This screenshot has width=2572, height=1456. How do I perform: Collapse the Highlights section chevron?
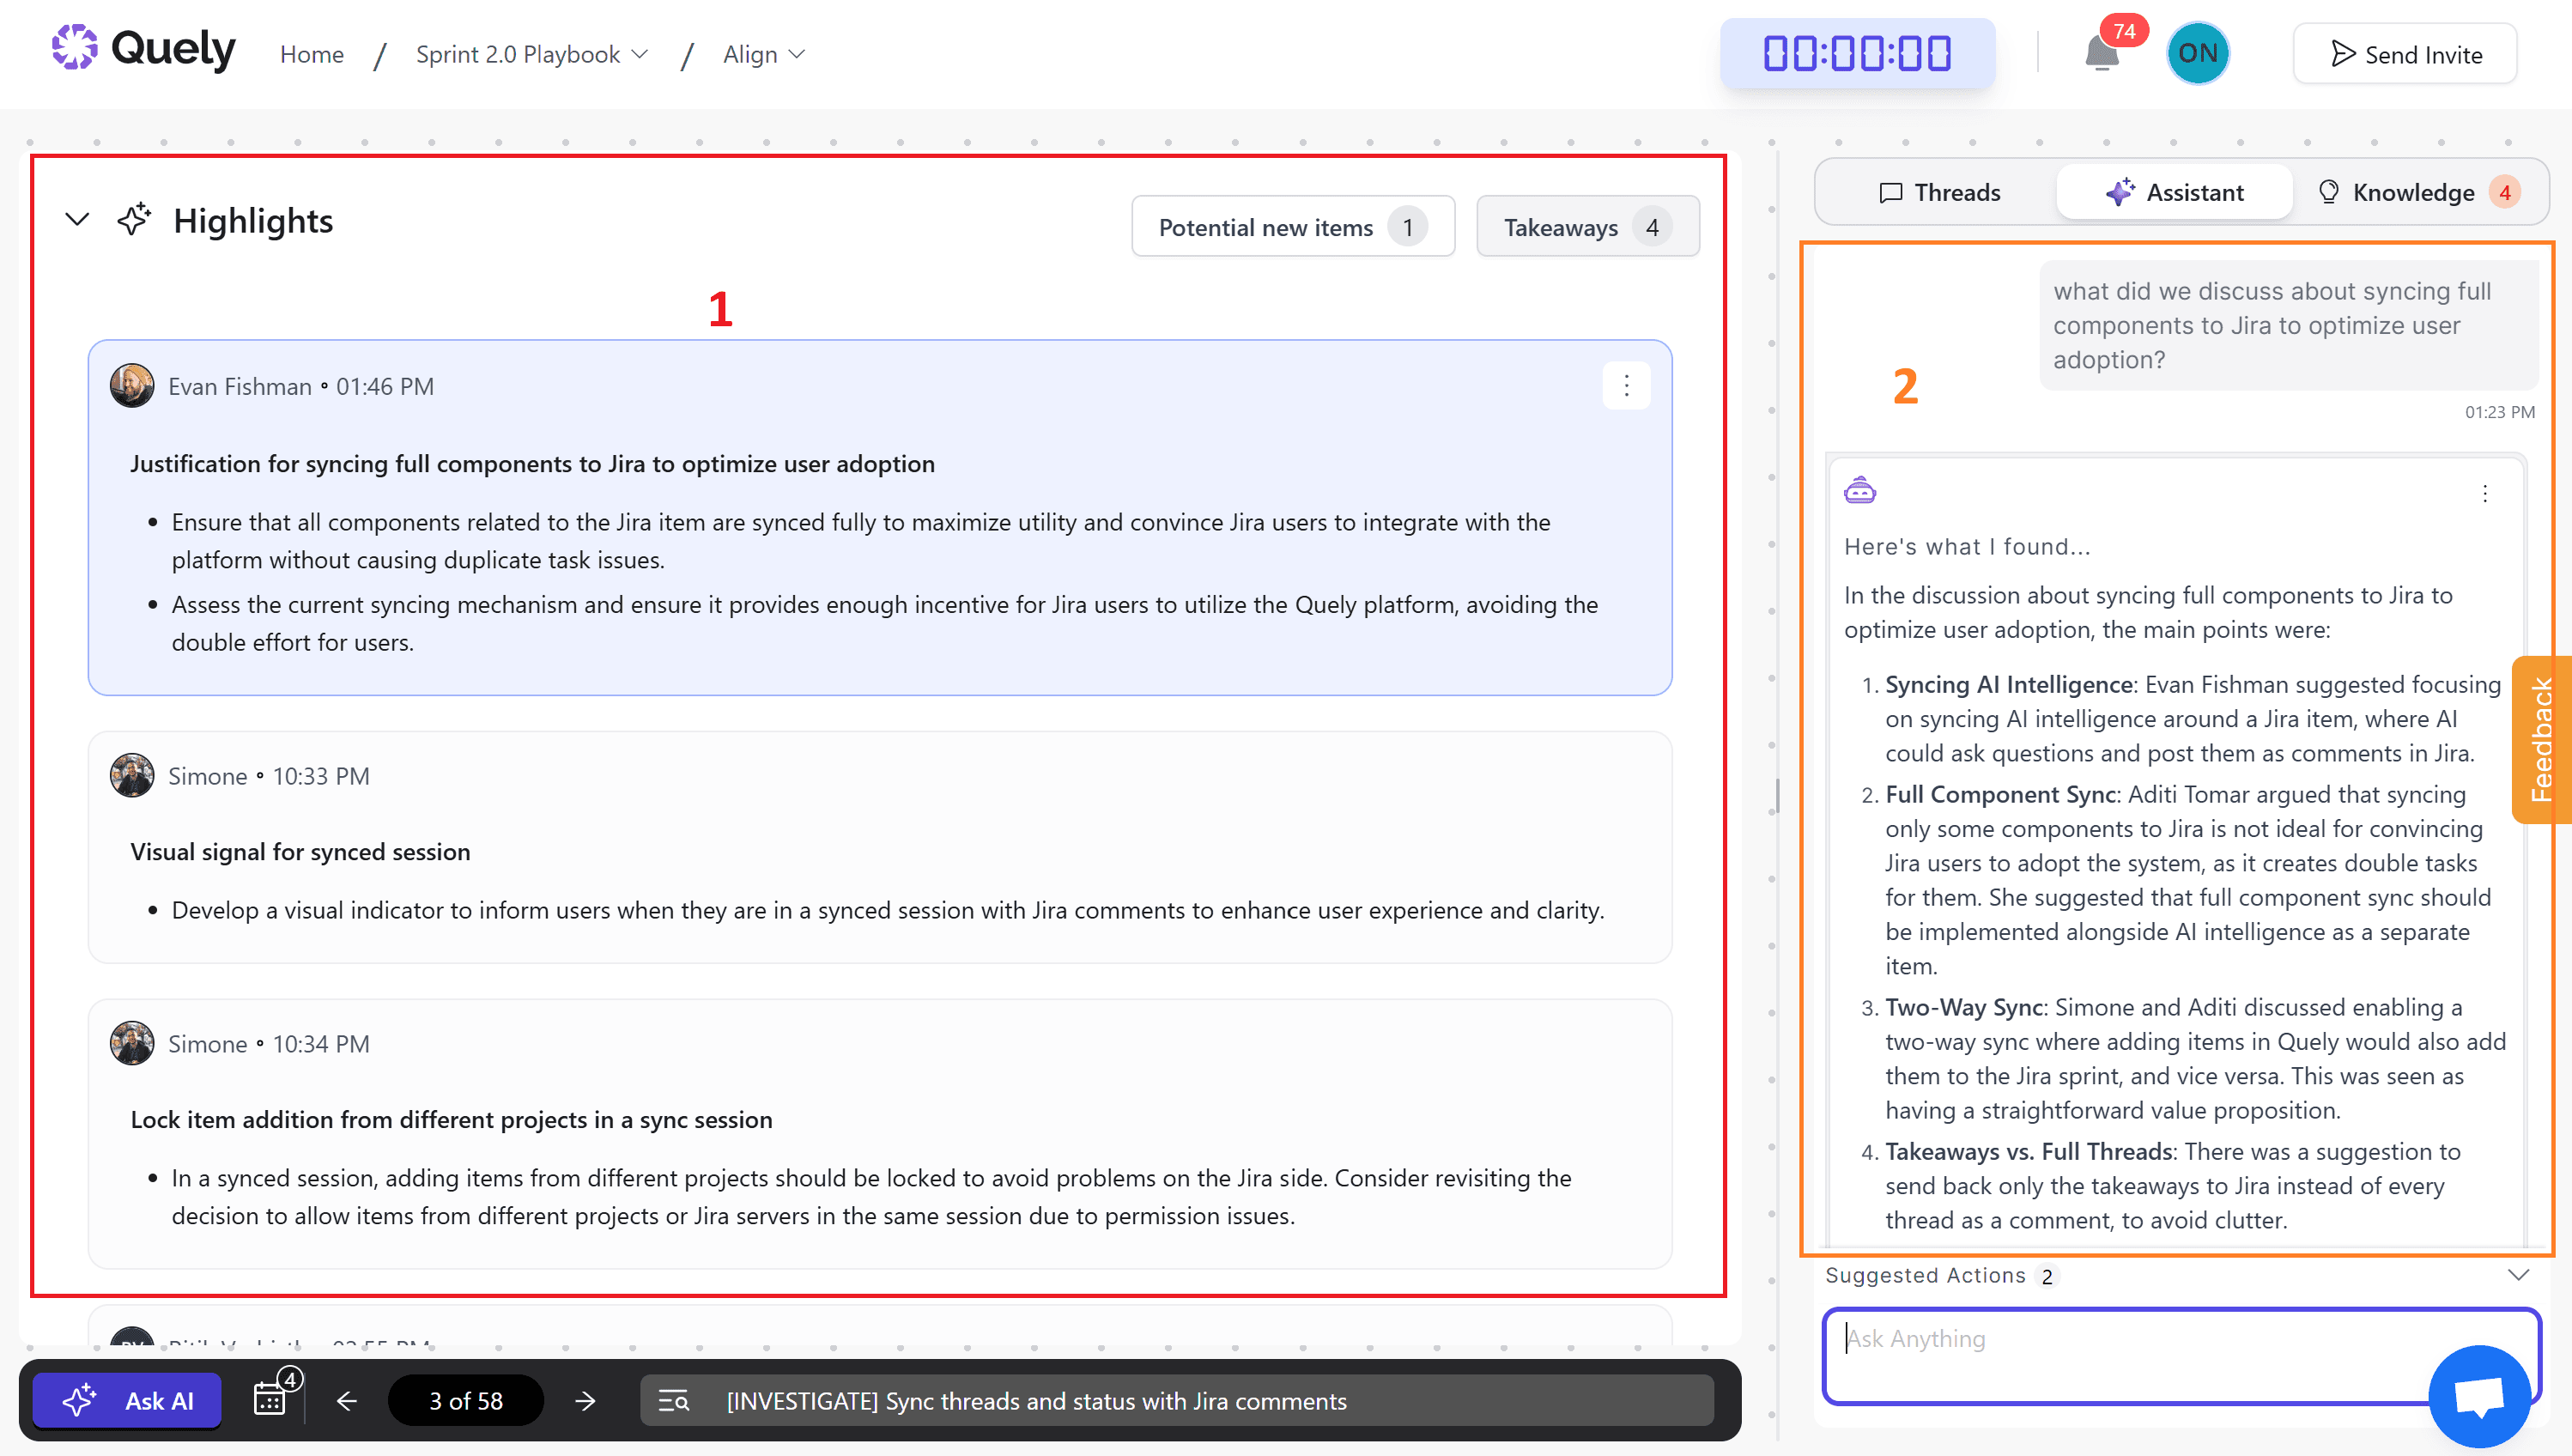coord(77,219)
